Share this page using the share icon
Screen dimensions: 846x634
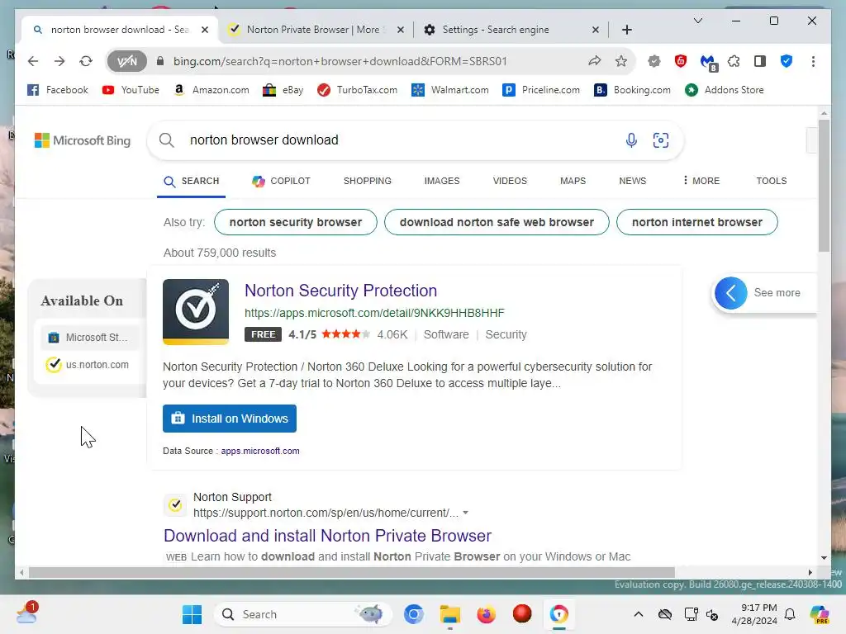click(595, 61)
